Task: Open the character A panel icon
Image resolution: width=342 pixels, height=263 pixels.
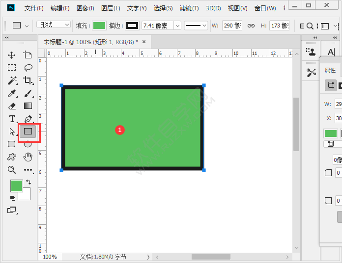Action: click(x=331, y=52)
